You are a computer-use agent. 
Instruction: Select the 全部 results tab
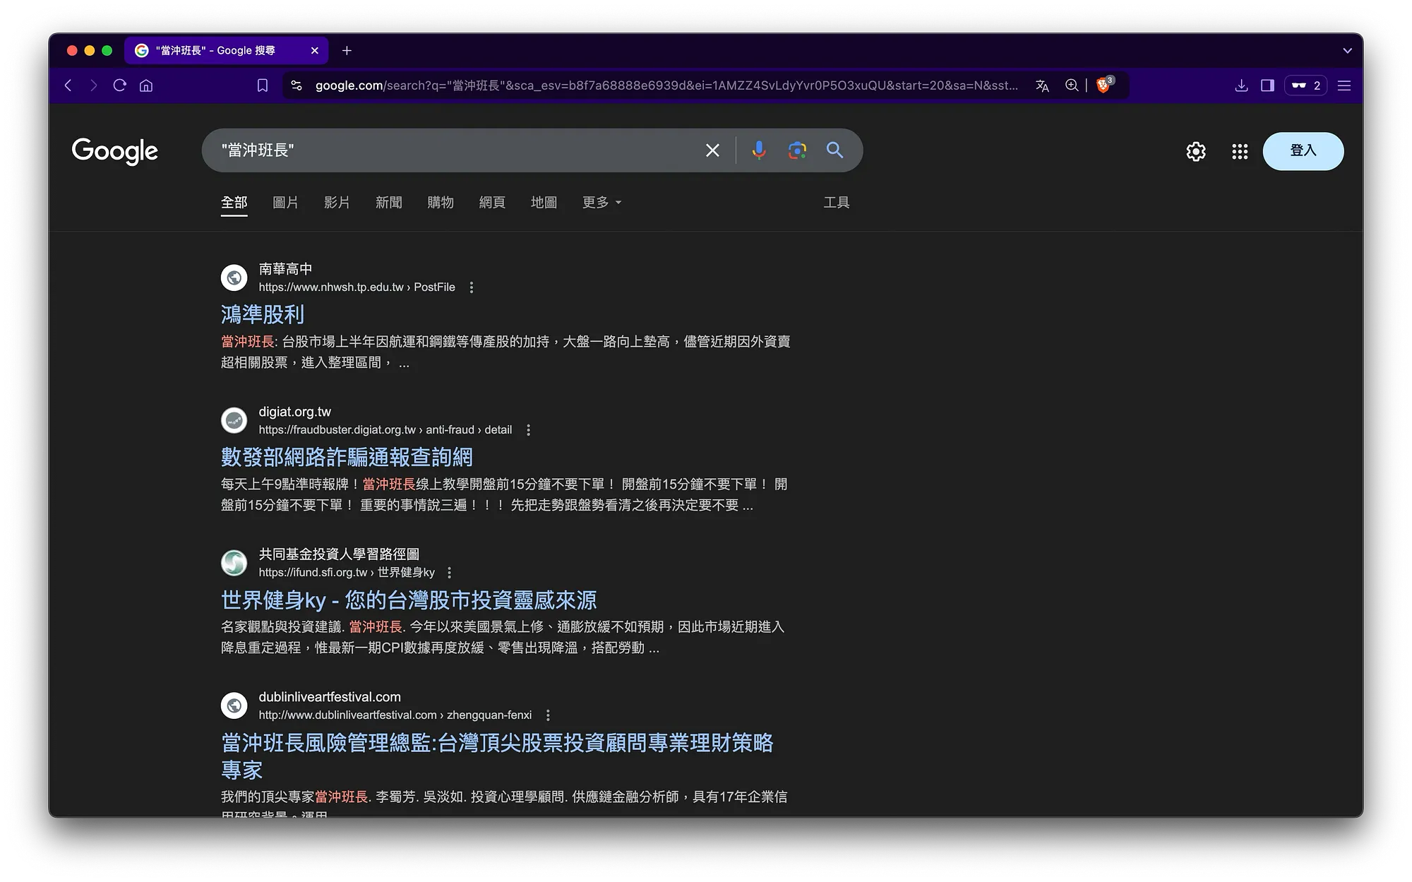click(234, 203)
